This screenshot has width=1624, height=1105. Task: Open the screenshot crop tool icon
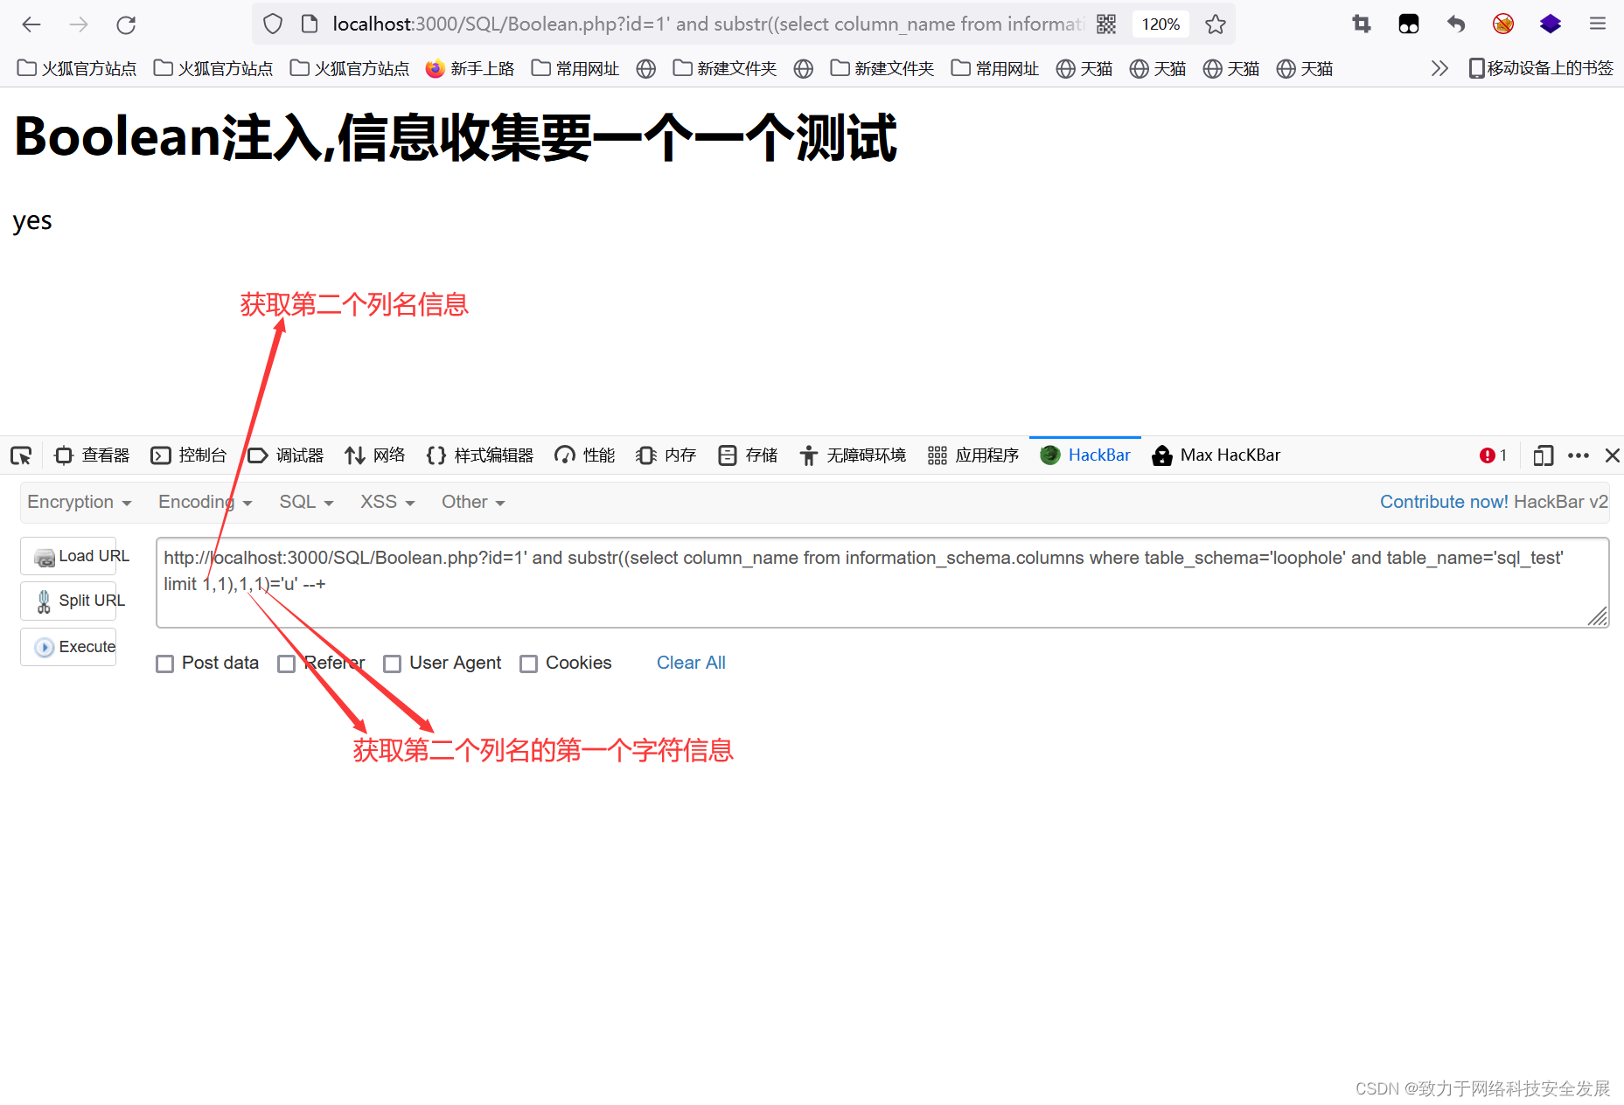[x=1362, y=24]
